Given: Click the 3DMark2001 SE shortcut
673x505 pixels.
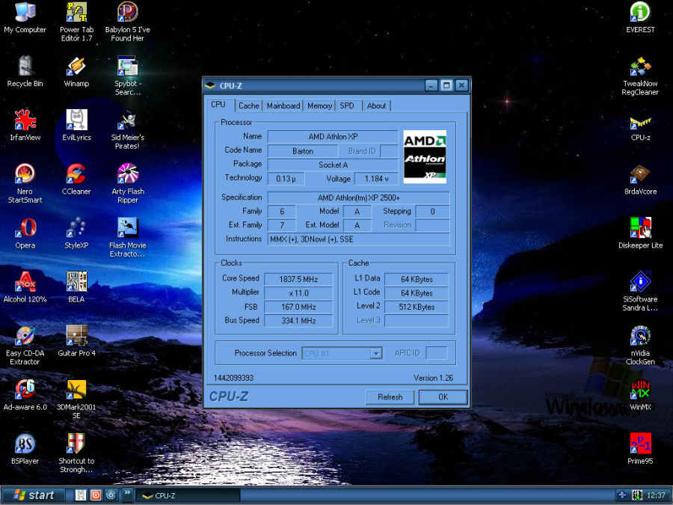Looking at the screenshot, I should tap(76, 390).
